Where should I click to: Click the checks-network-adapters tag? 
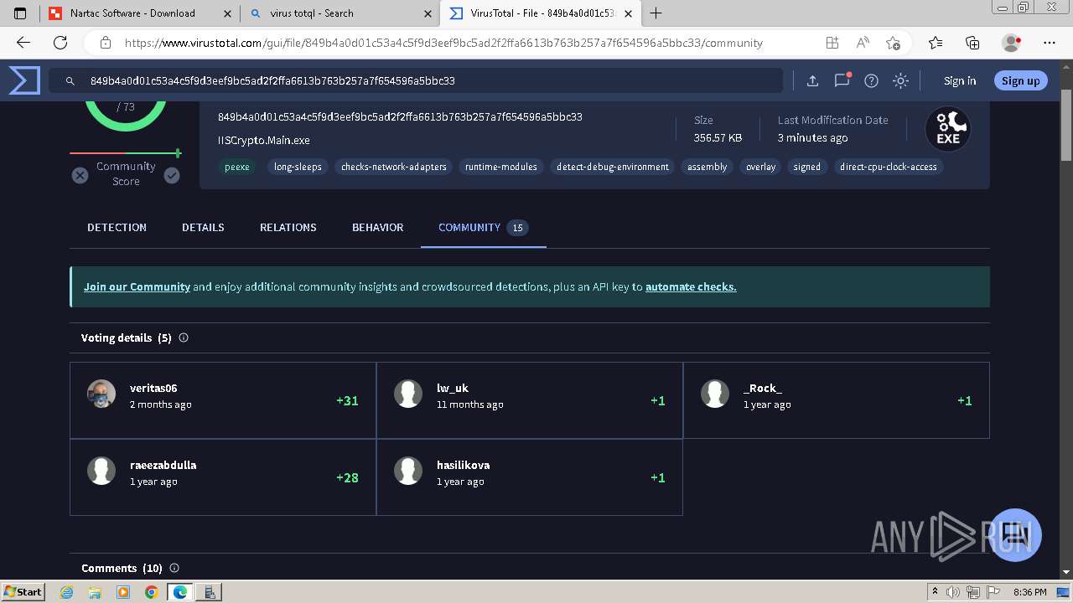click(x=394, y=167)
